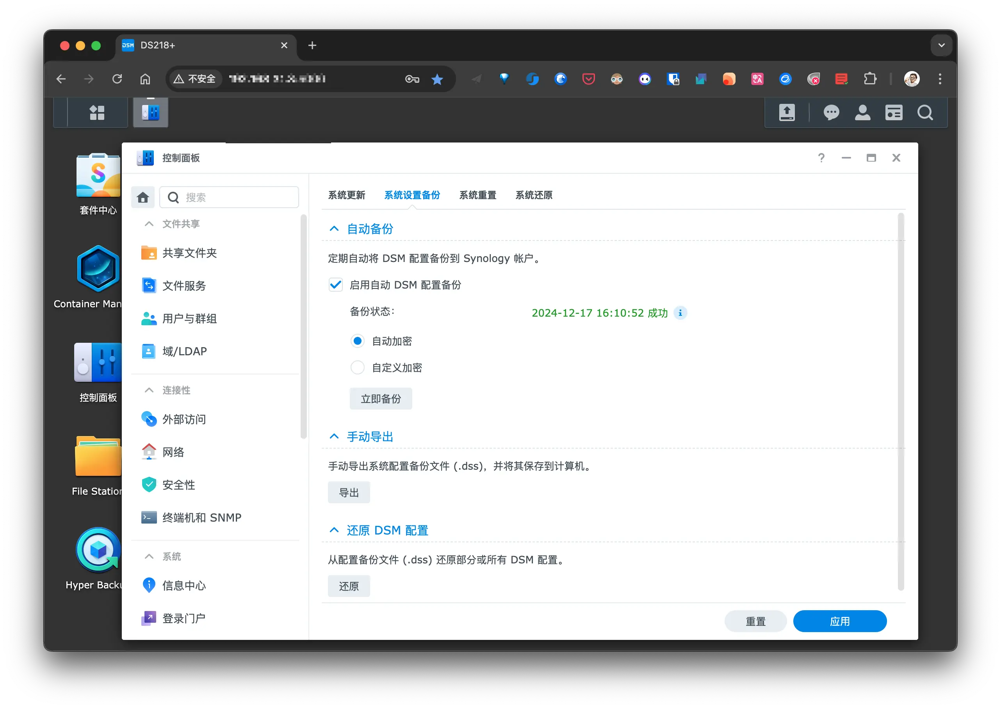1001x709 pixels.
Task: Go to control panel home icon
Action: [143, 198]
